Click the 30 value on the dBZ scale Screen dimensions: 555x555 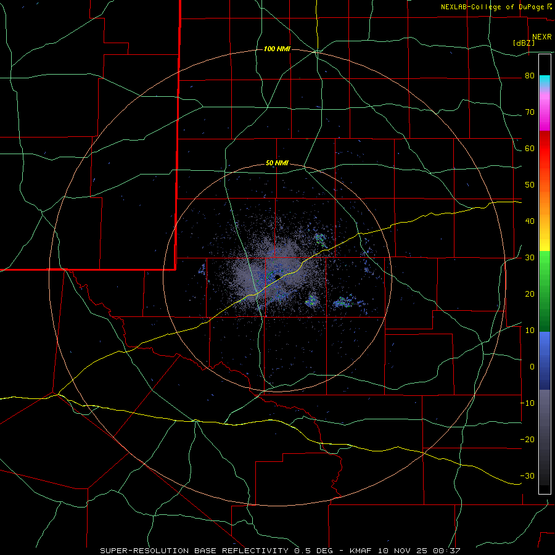(530, 258)
